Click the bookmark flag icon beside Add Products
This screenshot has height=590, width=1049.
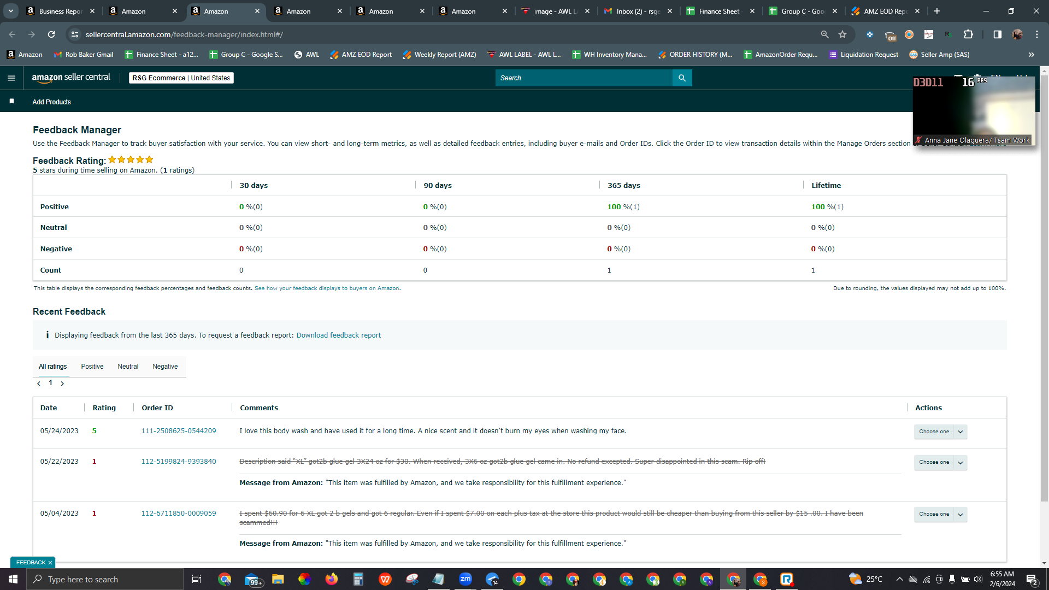(11, 102)
